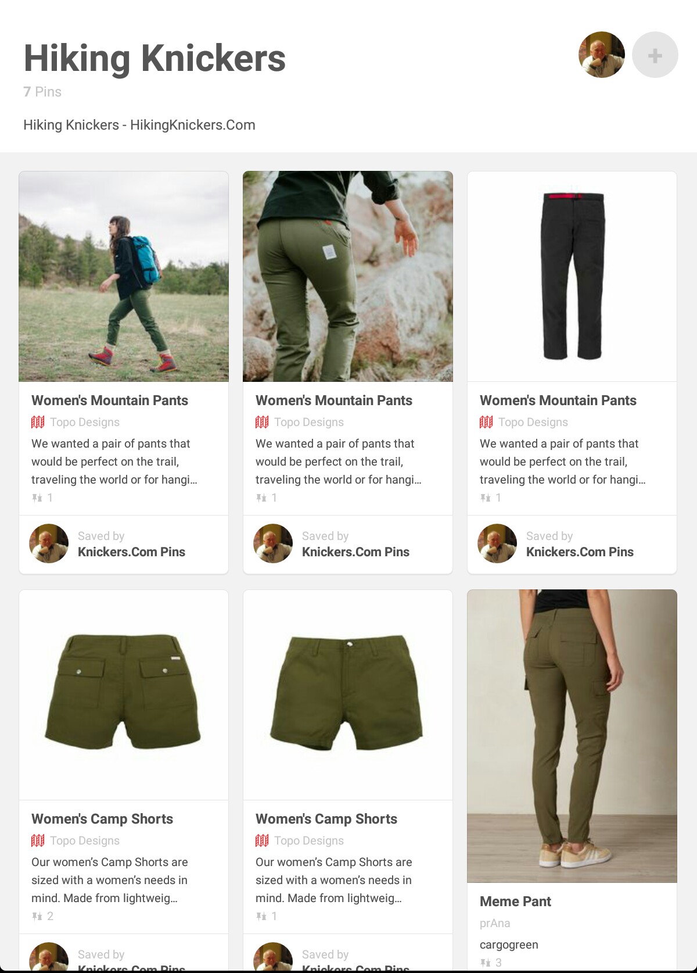Click the prAna source link
The image size is (697, 973).
(x=495, y=923)
